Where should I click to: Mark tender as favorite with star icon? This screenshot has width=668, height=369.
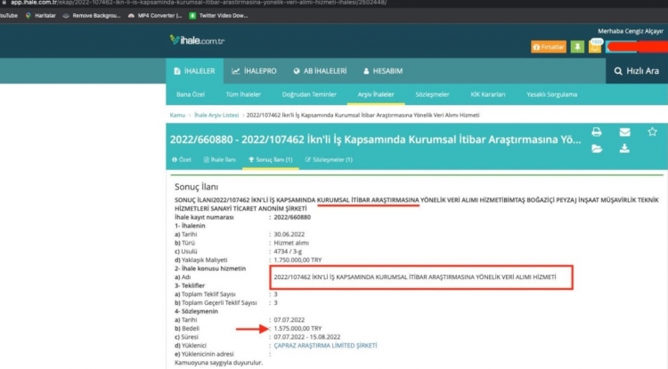click(x=652, y=132)
